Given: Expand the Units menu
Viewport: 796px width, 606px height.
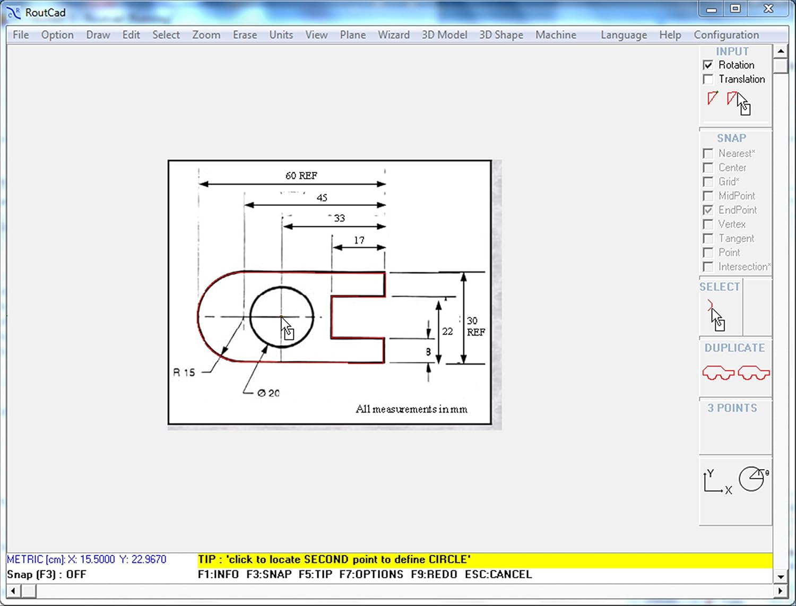Looking at the screenshot, I should [281, 35].
